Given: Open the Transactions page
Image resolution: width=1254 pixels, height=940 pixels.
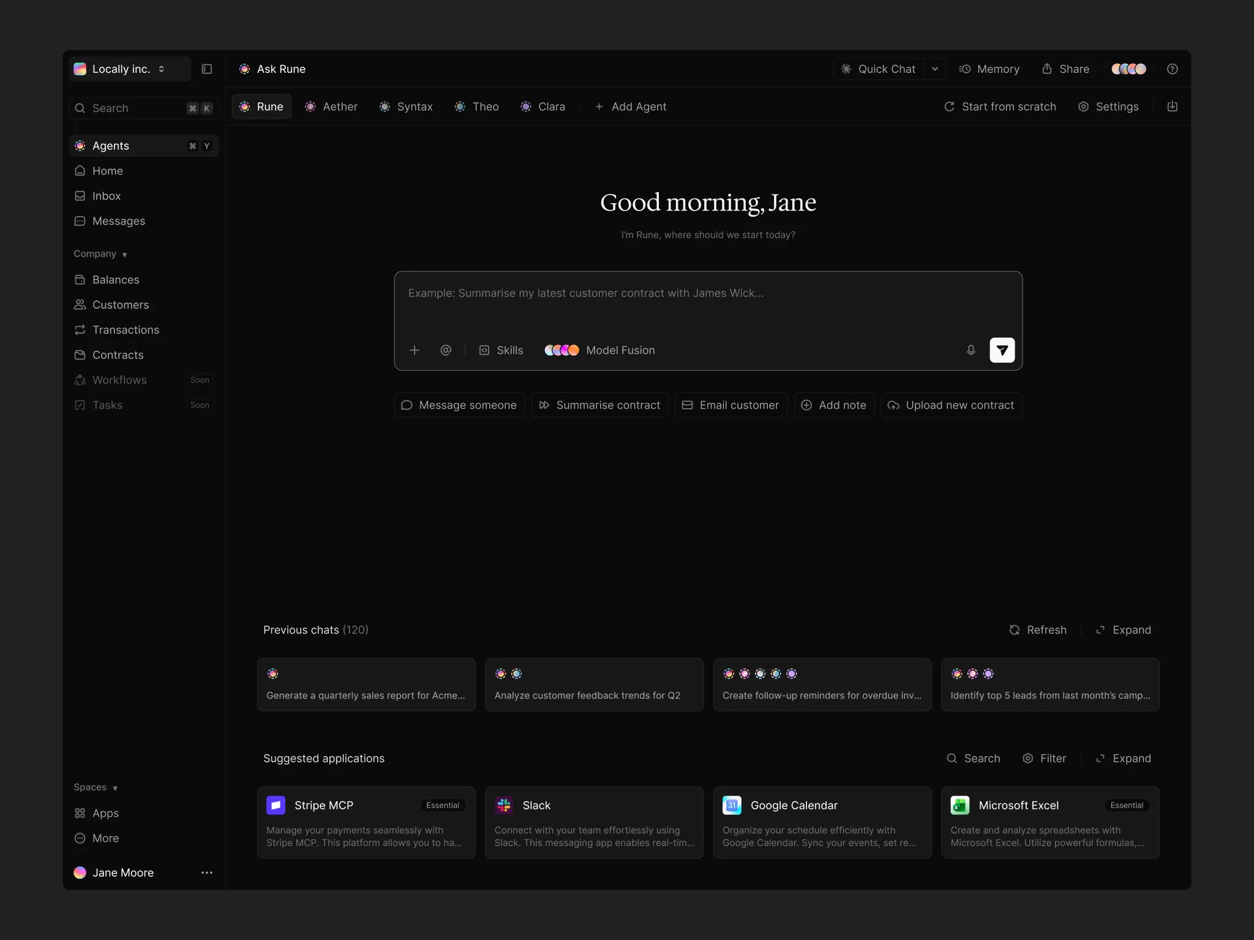Looking at the screenshot, I should (144, 330).
